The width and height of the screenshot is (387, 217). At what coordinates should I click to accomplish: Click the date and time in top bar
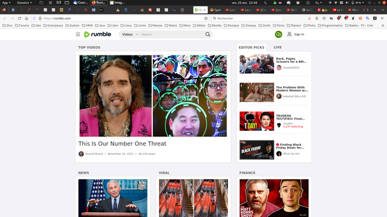pyautogui.click(x=244, y=2)
